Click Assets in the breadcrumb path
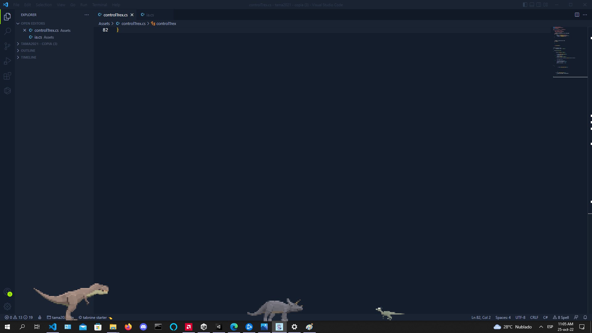The width and height of the screenshot is (592, 333). click(104, 23)
